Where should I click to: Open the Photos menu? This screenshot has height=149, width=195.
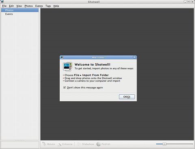28,6
